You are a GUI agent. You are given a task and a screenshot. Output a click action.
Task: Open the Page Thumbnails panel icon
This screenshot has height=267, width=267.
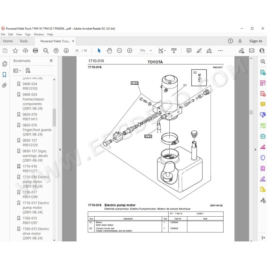tap(5, 64)
